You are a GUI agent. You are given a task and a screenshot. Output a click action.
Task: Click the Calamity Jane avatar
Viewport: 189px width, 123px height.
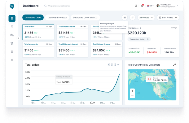[158, 6]
